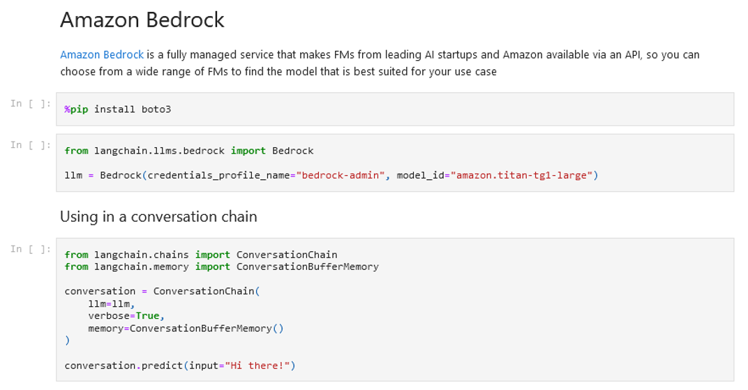Open the Amazon Bedrock hyperlink
The height and width of the screenshot is (390, 748).
102,54
